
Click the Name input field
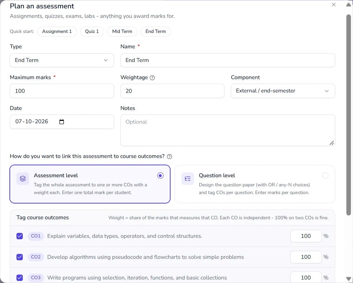pos(228,60)
